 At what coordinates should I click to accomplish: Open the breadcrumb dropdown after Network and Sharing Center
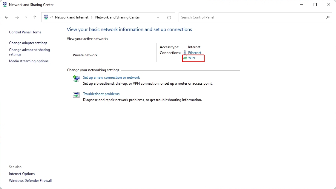click(158, 17)
